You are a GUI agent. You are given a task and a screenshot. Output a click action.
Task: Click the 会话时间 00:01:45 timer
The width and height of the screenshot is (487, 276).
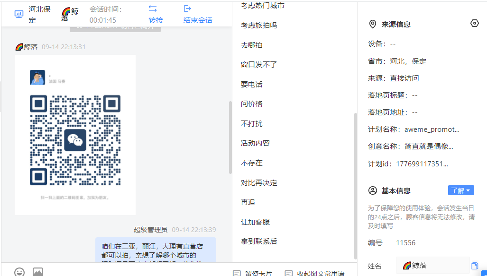pos(106,15)
